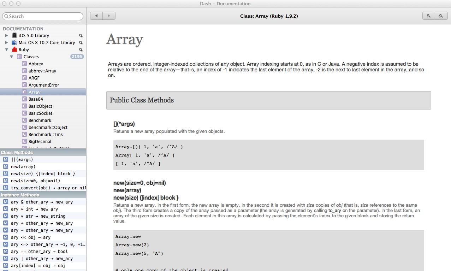Click C icon beside BigDecimal

pos(24,142)
